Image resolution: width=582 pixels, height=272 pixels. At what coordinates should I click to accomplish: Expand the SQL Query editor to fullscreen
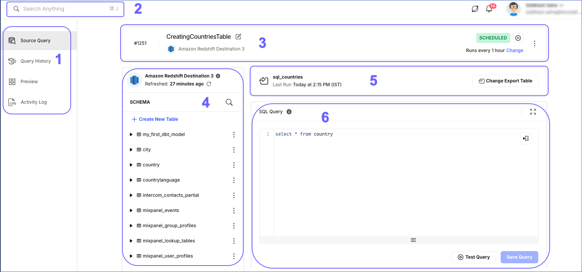click(x=533, y=111)
